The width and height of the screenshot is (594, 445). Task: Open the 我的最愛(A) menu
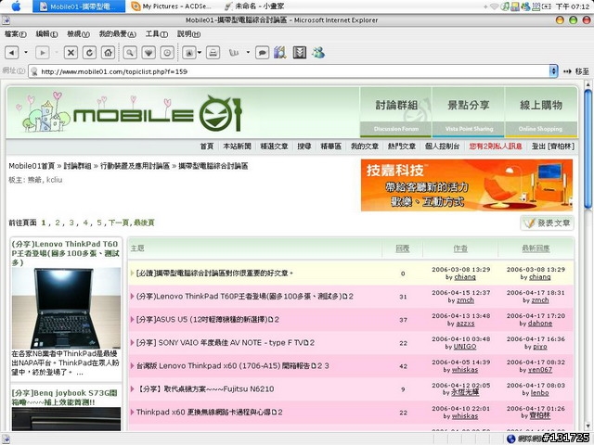coord(118,34)
